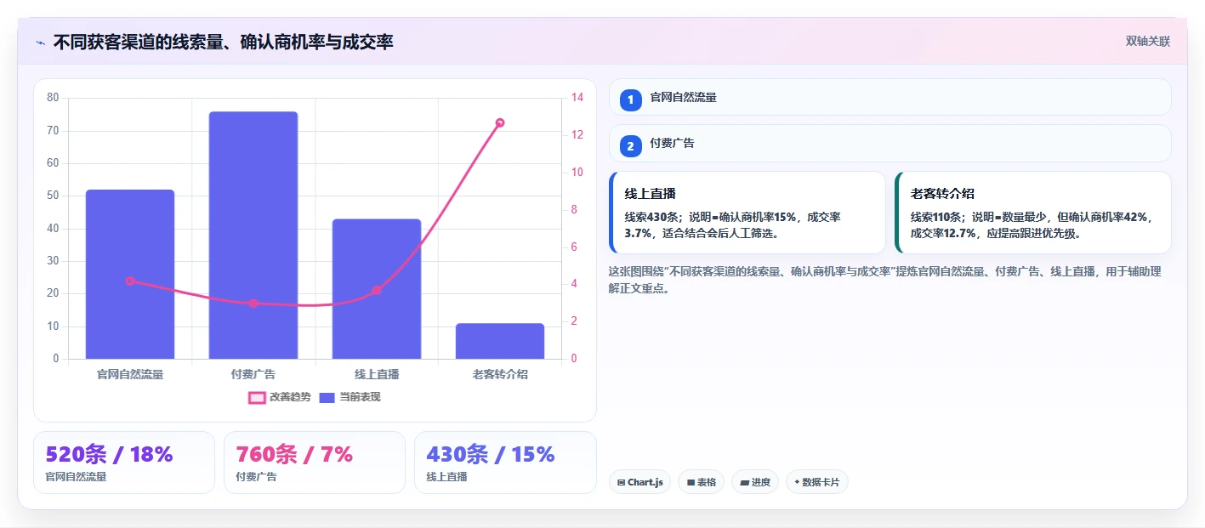Click the 430条 / 15% stat card
Image resolution: width=1205 pixels, height=528 pixels.
505,463
